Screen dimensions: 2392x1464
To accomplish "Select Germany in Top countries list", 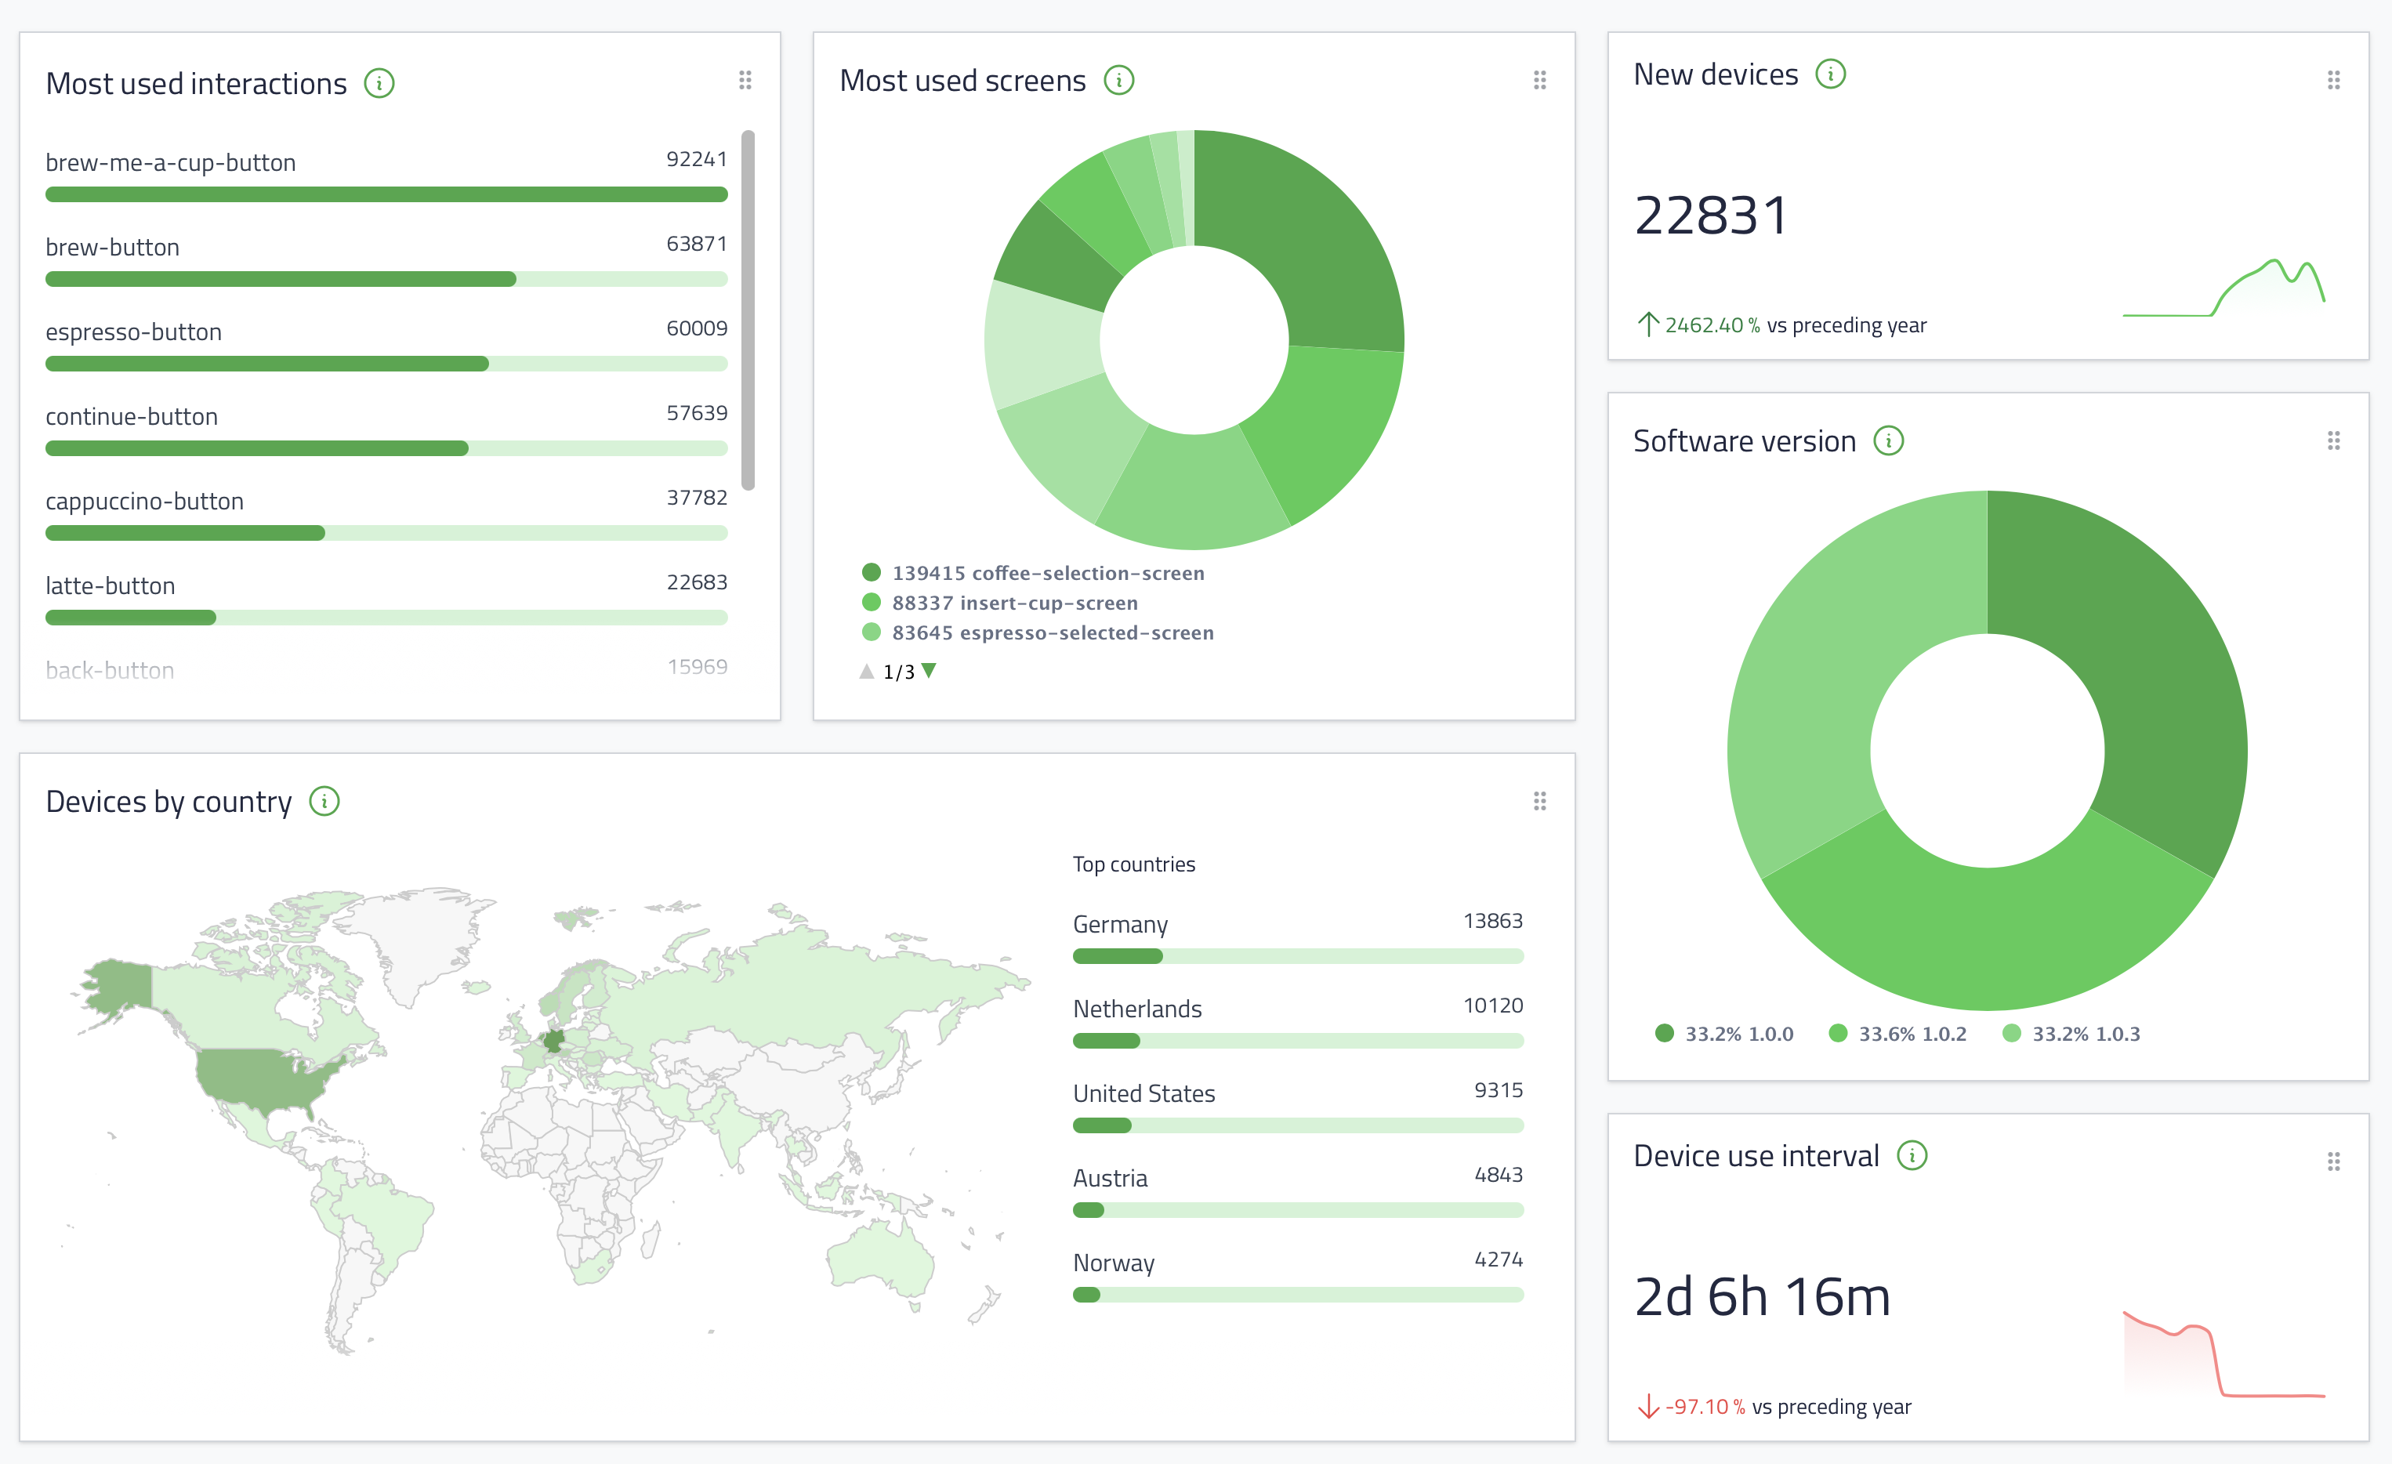I will point(1118,924).
